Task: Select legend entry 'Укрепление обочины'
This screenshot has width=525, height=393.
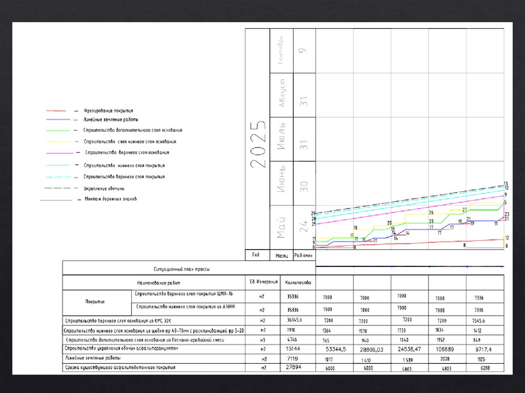Action: [x=104, y=189]
